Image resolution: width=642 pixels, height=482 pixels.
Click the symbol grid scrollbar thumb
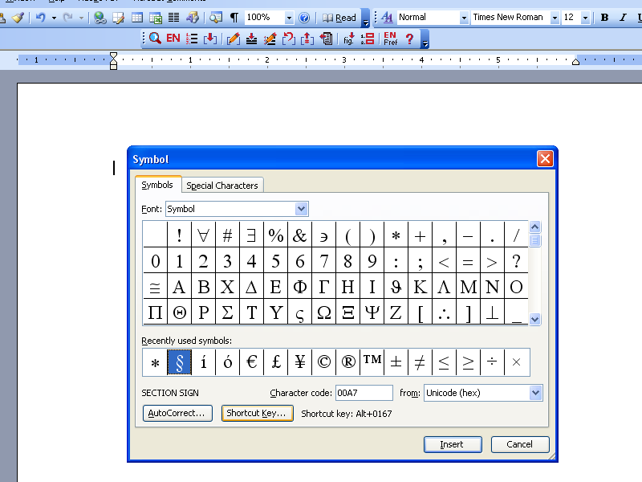pos(534,240)
